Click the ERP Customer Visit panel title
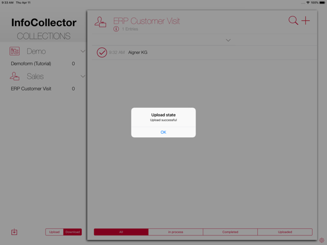 146,21
